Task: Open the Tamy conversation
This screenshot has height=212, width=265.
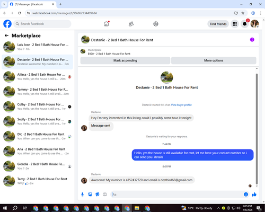Action: point(37,181)
